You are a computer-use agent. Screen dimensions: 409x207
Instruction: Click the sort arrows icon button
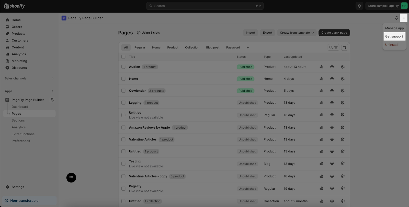coord(345,47)
